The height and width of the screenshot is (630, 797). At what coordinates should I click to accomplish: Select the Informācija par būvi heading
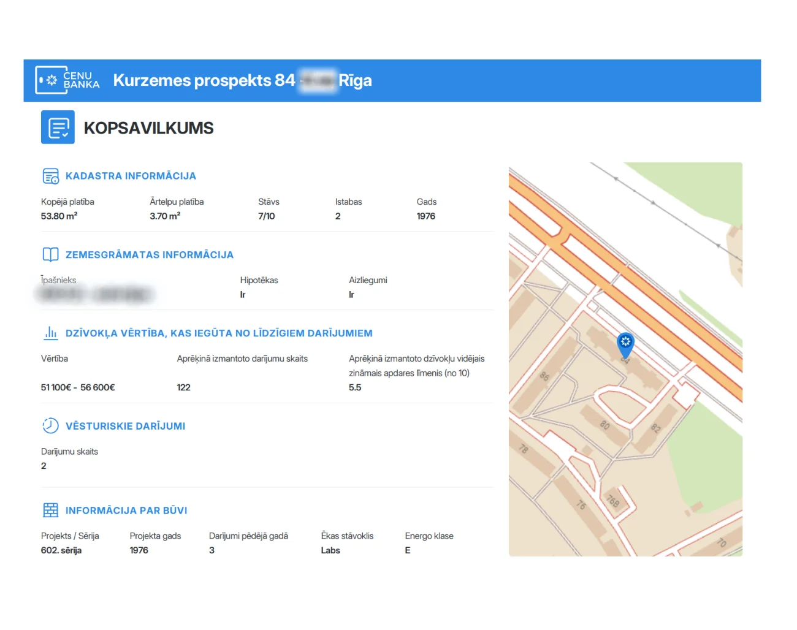126,510
